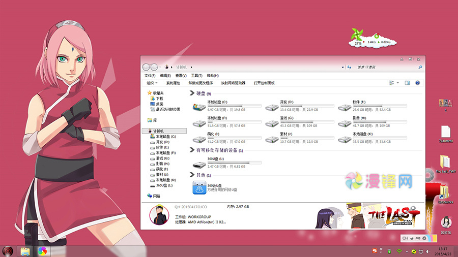Open the 素材 (J:) drive in main pane
Viewport: 458px width, 257px height.
point(299,138)
